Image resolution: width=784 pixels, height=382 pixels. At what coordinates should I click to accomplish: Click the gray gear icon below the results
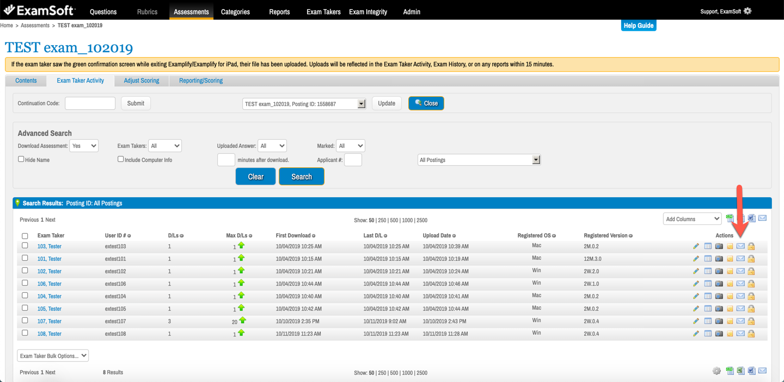pos(716,371)
